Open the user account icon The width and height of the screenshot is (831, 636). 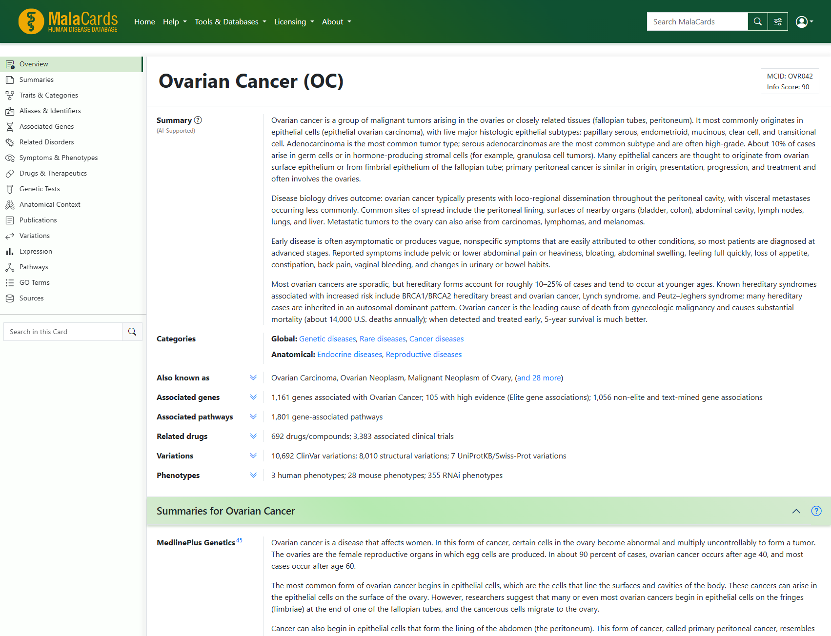pyautogui.click(x=802, y=21)
